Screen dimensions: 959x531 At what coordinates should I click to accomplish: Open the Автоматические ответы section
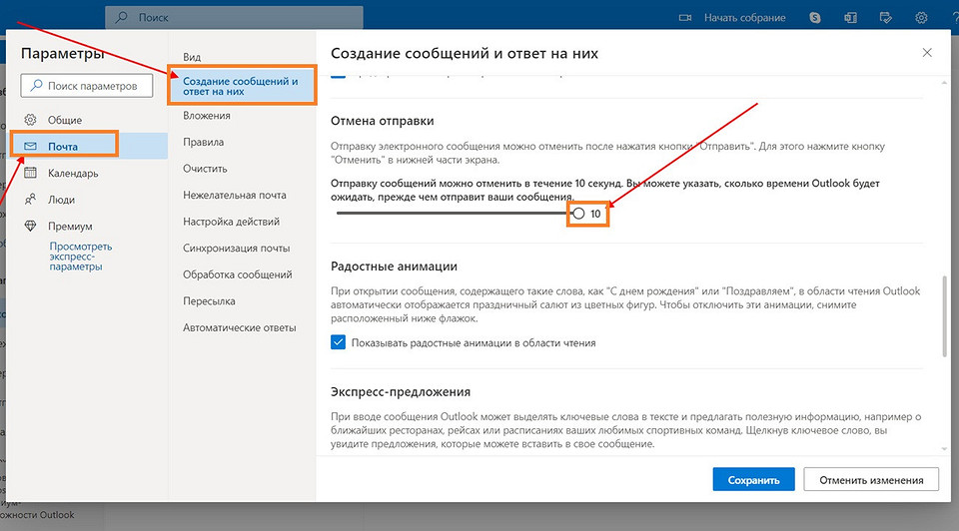239,327
